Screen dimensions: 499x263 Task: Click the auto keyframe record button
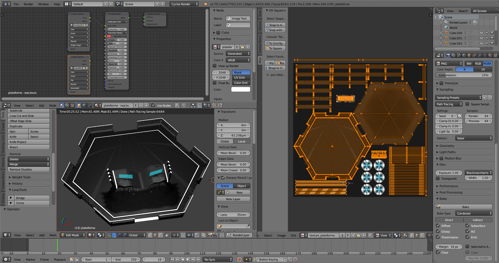click(x=239, y=259)
